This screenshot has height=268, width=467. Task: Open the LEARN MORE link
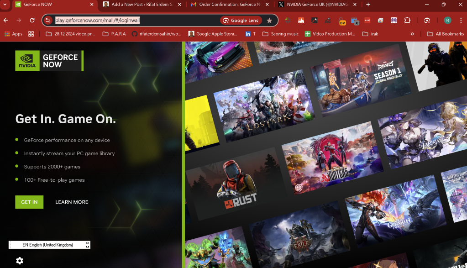pyautogui.click(x=72, y=202)
